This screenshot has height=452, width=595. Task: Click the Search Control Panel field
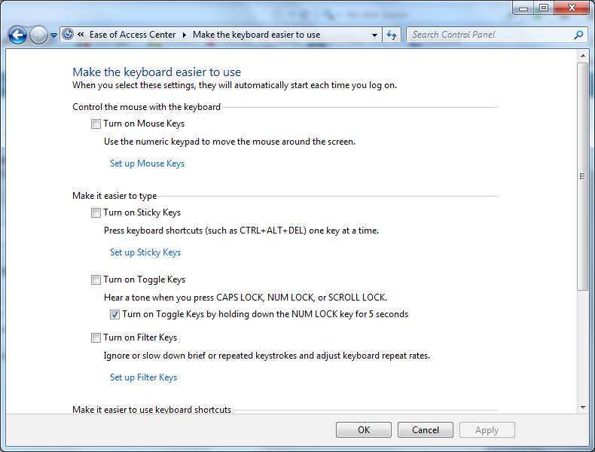tap(490, 35)
